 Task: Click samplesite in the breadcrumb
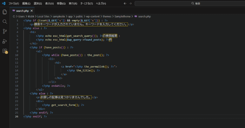click(x=59, y=16)
